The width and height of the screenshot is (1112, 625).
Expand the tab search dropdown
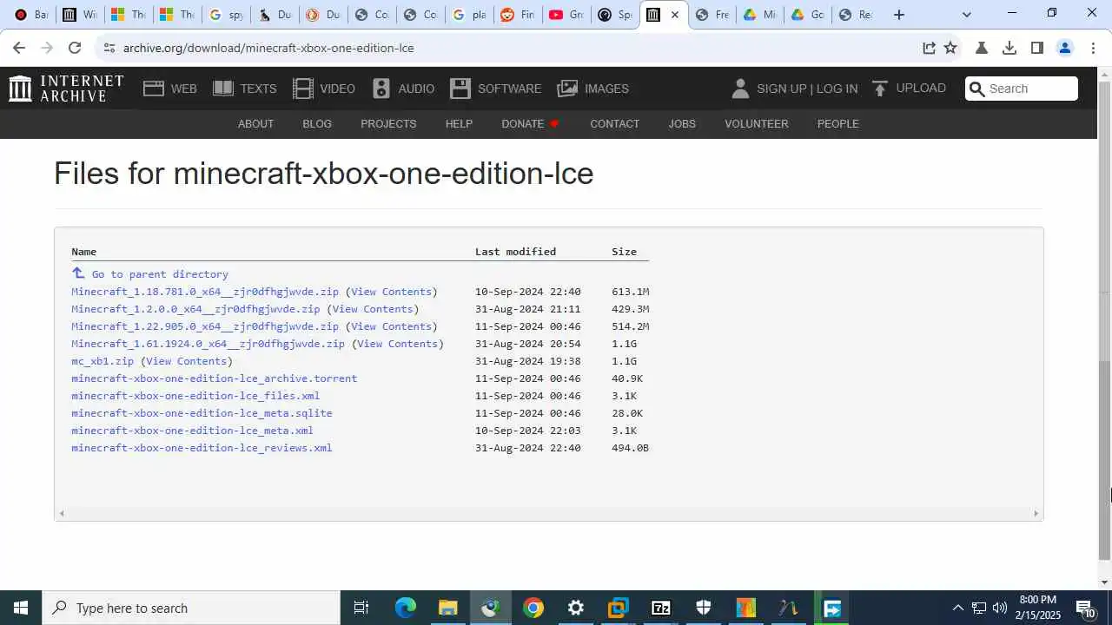(x=966, y=15)
